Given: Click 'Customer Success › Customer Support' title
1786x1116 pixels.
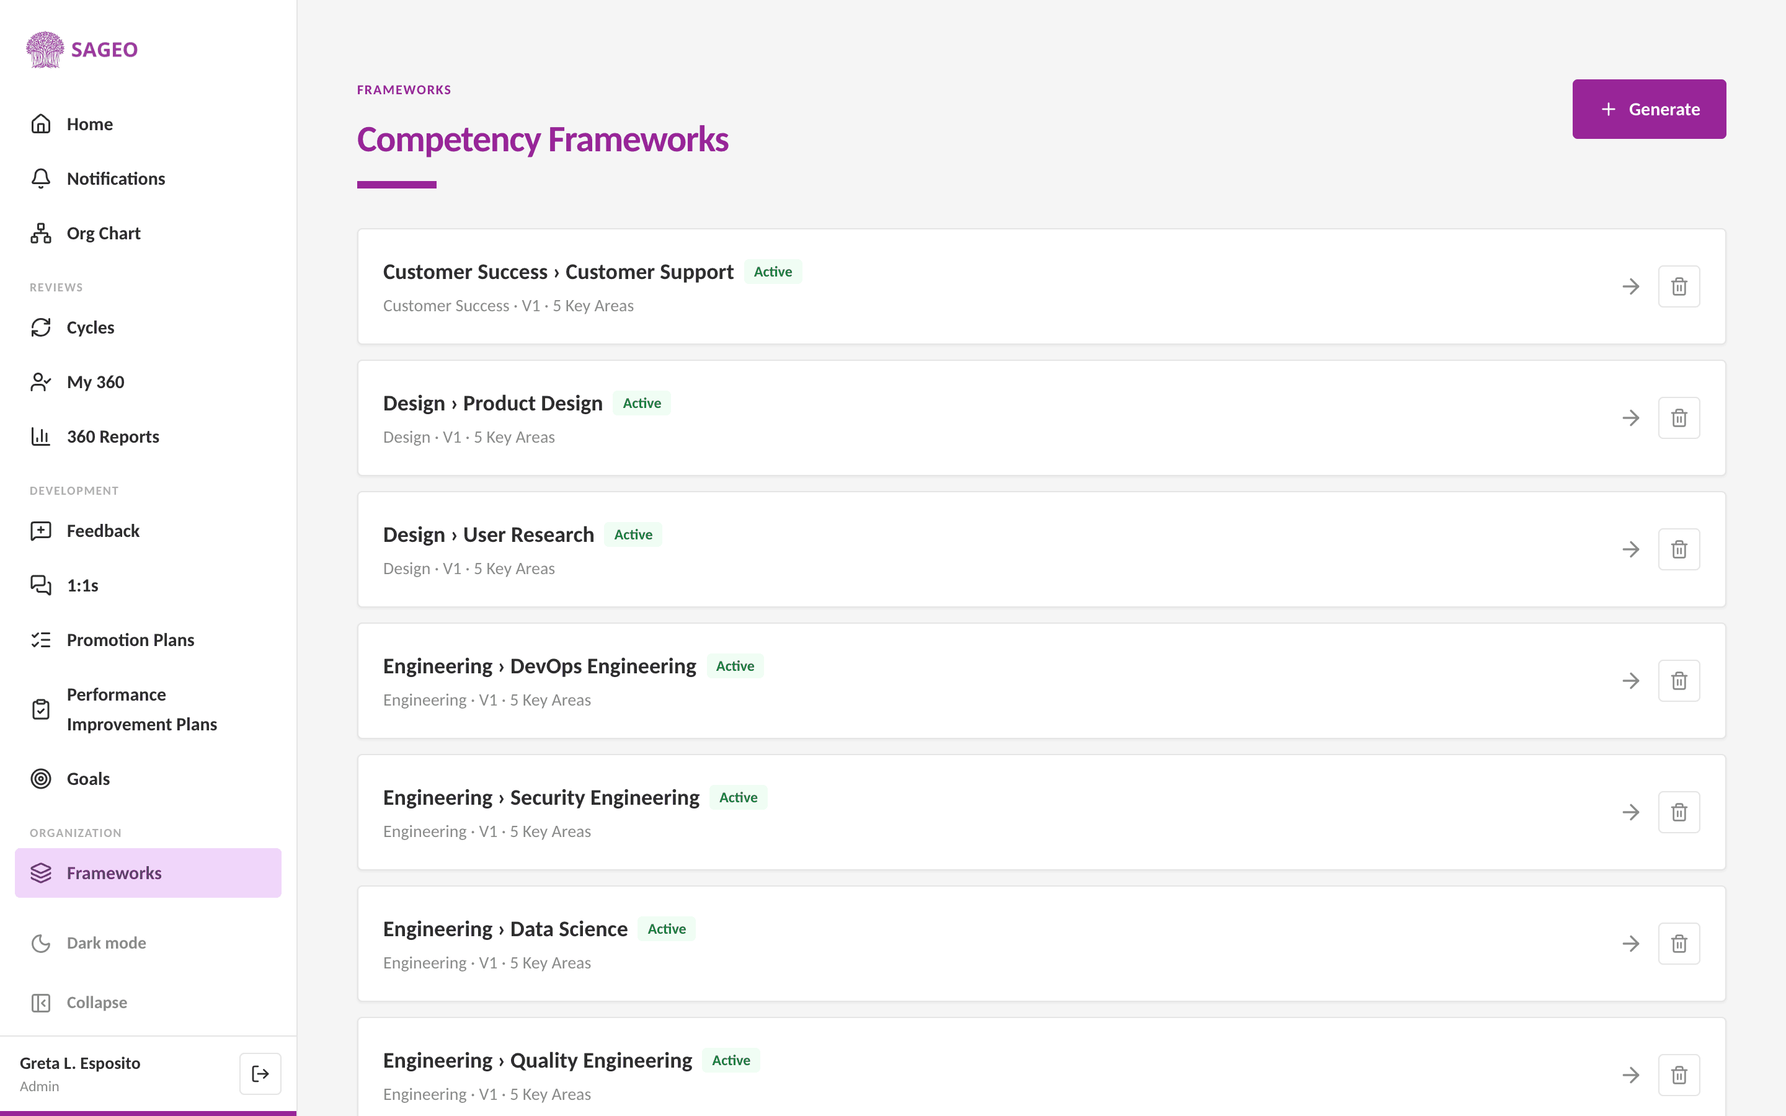Looking at the screenshot, I should (558, 272).
